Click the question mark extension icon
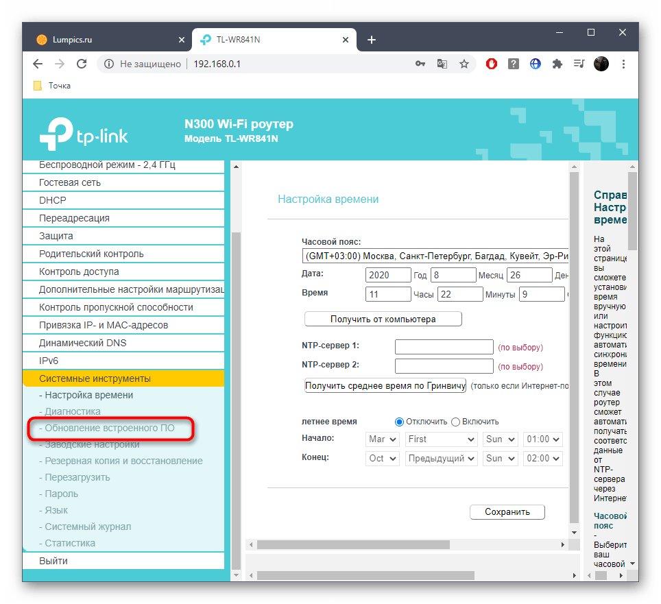This screenshot has height=604, width=661. click(x=514, y=64)
